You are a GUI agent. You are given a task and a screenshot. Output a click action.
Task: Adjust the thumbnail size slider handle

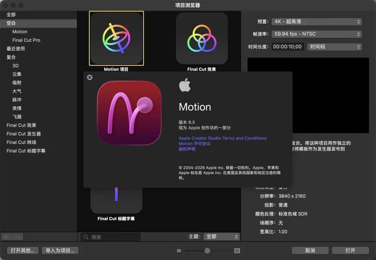coord(207,251)
